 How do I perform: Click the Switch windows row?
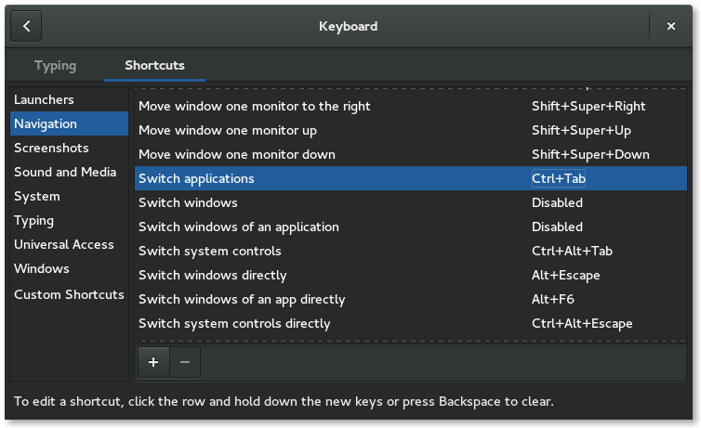188,202
